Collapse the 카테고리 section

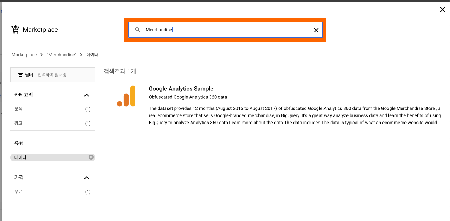[87, 95]
